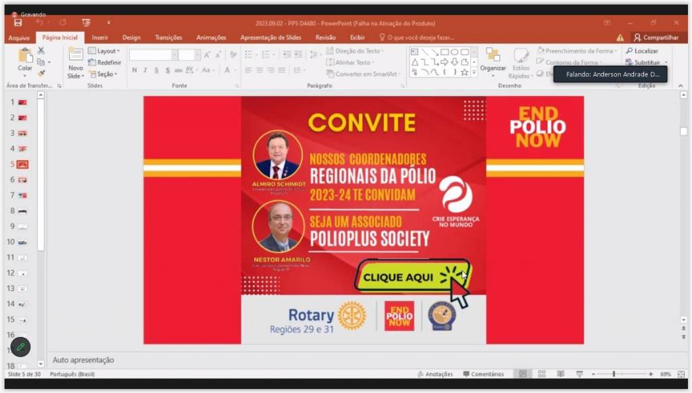The height and width of the screenshot is (393, 692).
Task: Expand the Seção dropdown
Action: coord(103,74)
